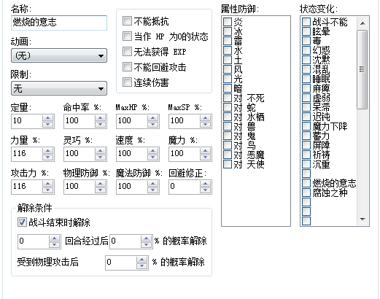
Task: Check 土 element defense box
Action: [228, 60]
